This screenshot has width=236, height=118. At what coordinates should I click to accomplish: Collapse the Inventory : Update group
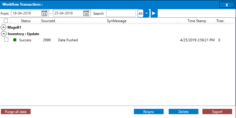tap(4, 34)
